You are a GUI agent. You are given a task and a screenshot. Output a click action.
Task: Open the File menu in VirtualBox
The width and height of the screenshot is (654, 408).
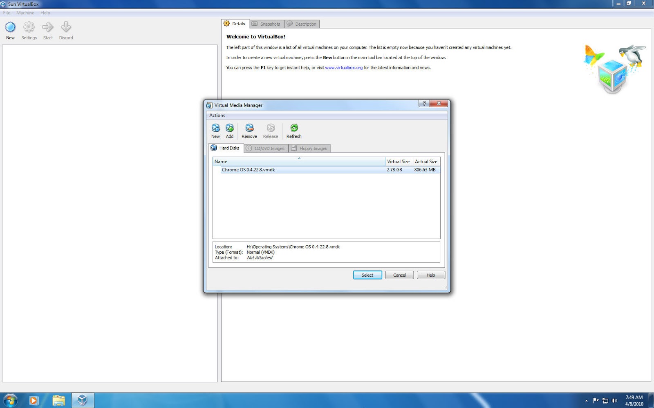coord(7,13)
